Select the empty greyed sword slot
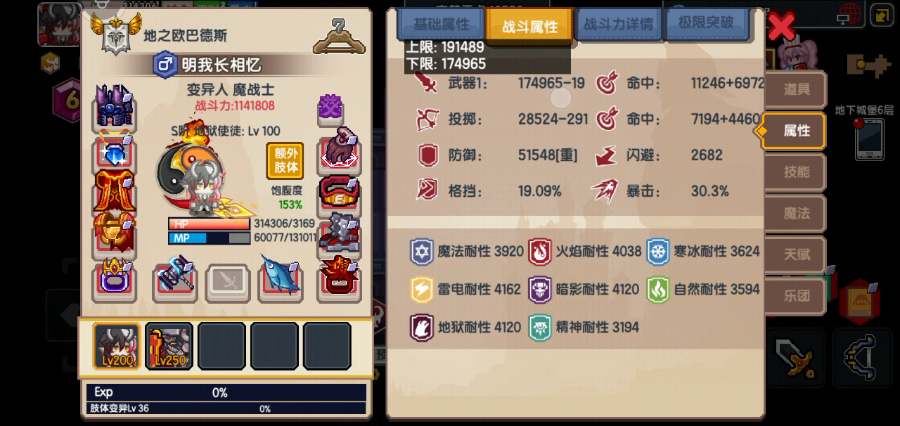The image size is (900, 426). coord(228,282)
